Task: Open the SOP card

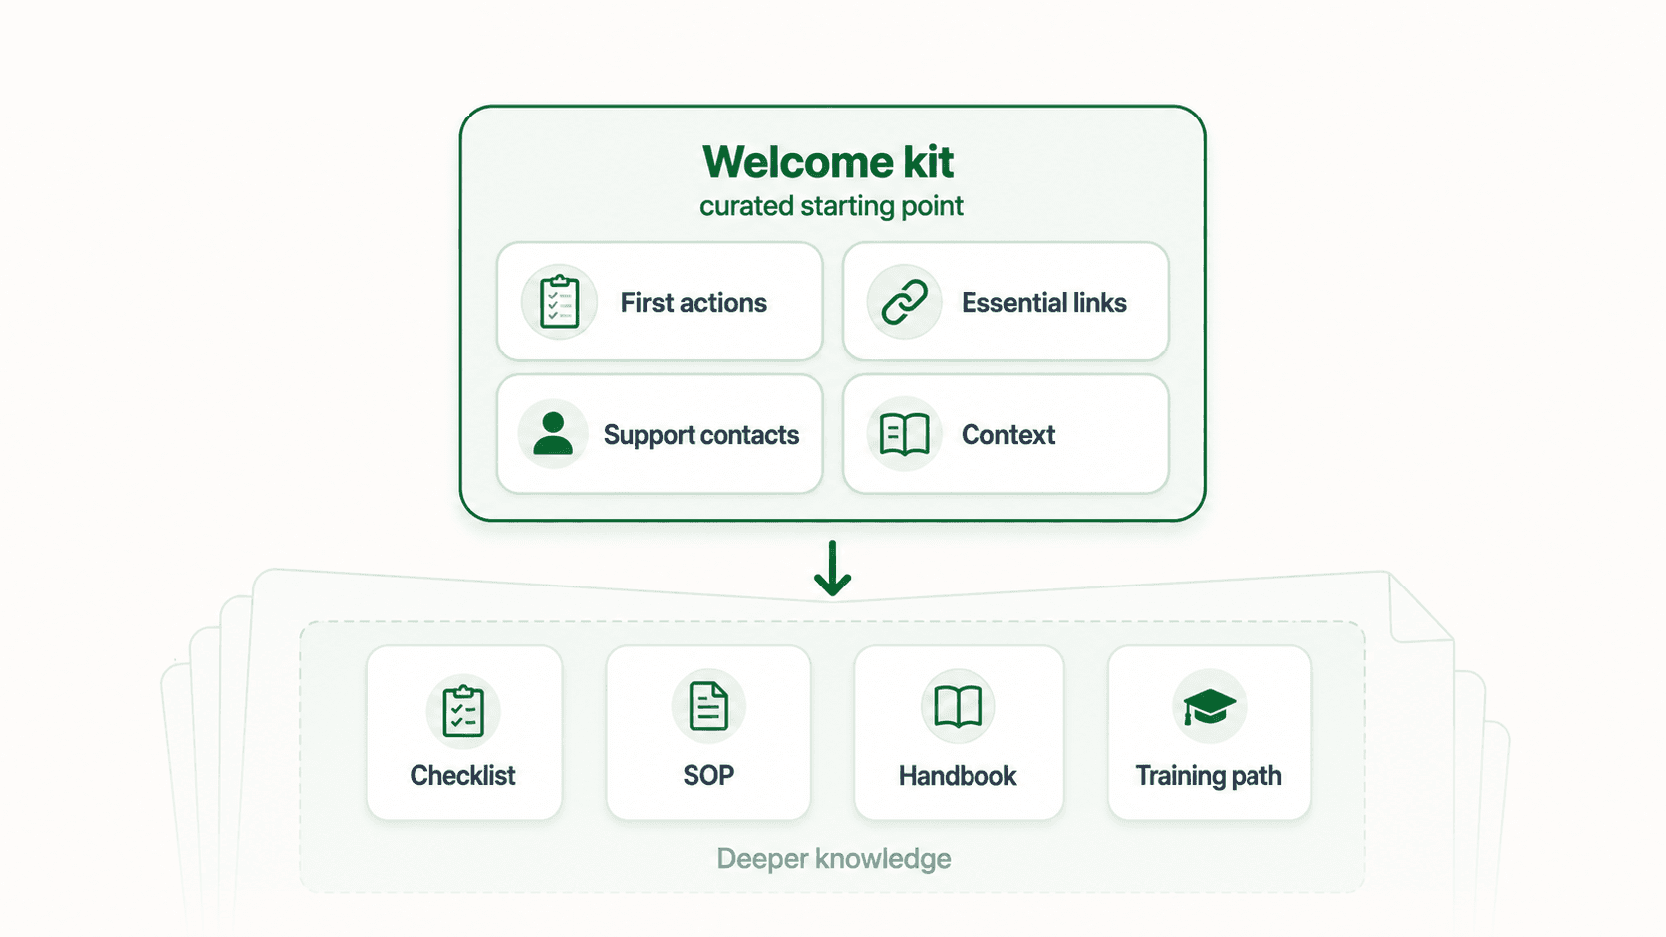Action: click(x=708, y=733)
